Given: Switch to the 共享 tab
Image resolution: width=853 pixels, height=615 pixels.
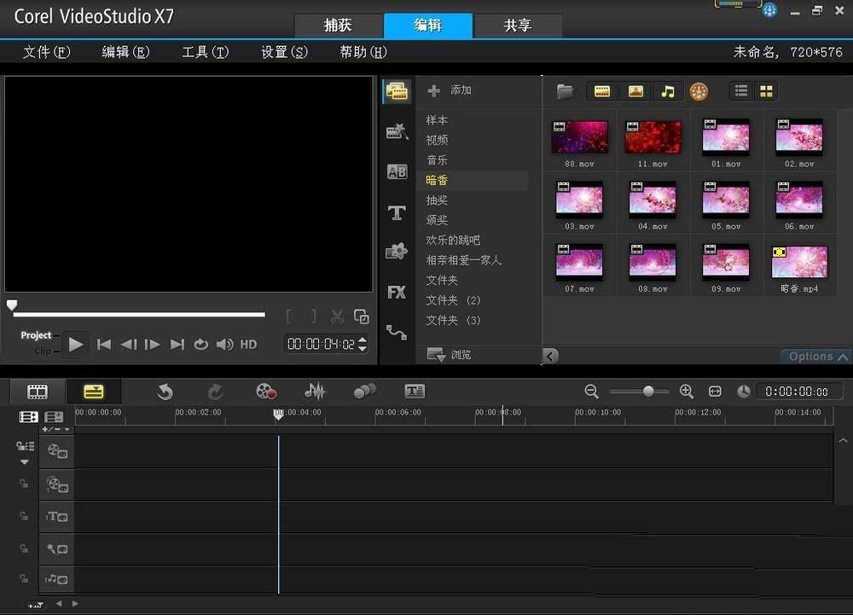Looking at the screenshot, I should (x=518, y=26).
